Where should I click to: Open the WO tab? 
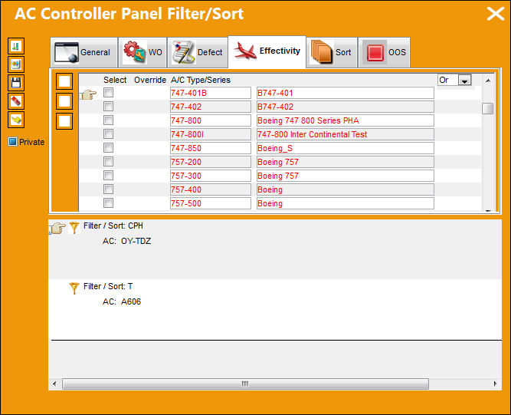point(142,52)
